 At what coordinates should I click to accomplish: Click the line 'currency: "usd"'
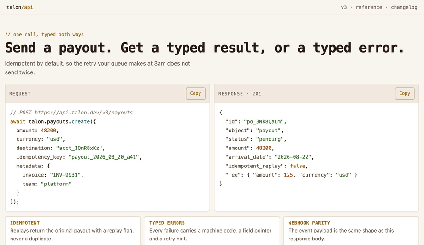tap(41, 139)
